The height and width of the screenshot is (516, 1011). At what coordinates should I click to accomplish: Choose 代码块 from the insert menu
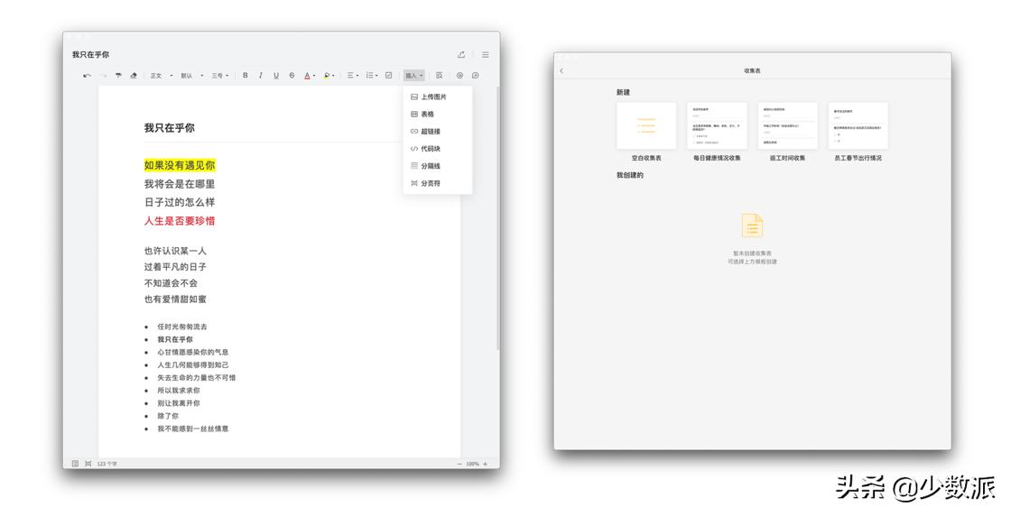pos(438,149)
